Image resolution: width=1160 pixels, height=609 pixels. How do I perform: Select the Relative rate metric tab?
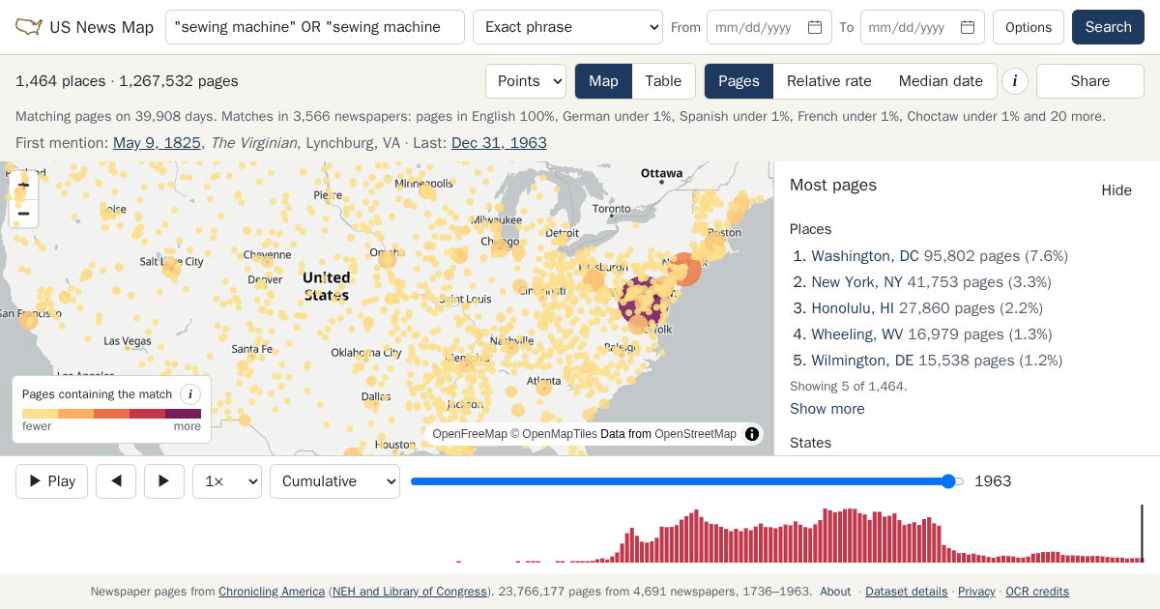829,81
